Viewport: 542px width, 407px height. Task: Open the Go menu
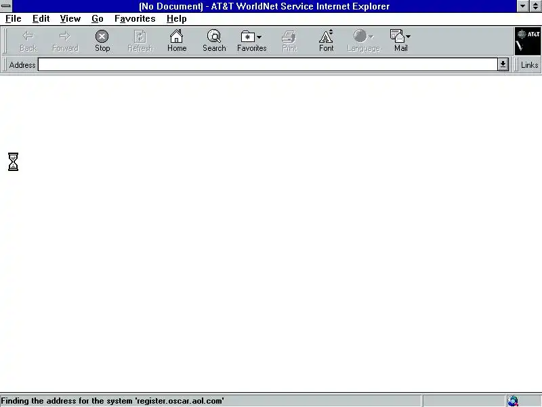point(98,19)
